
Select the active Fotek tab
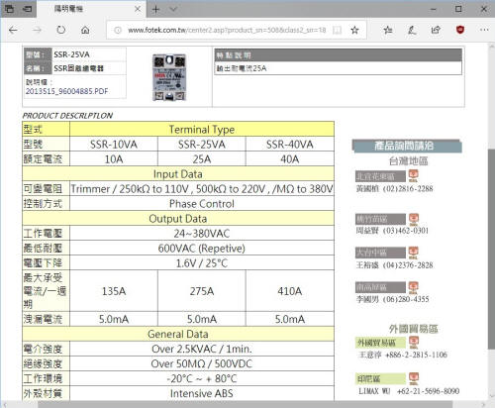click(x=91, y=9)
